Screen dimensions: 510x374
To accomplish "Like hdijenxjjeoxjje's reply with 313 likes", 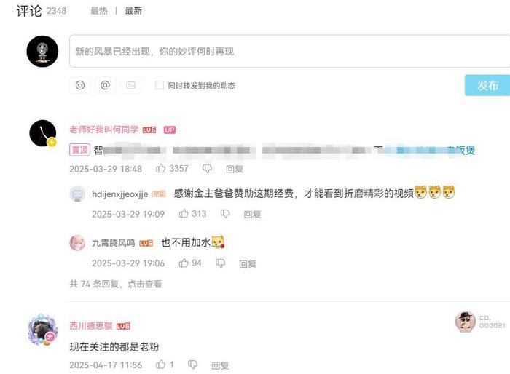I will point(184,213).
